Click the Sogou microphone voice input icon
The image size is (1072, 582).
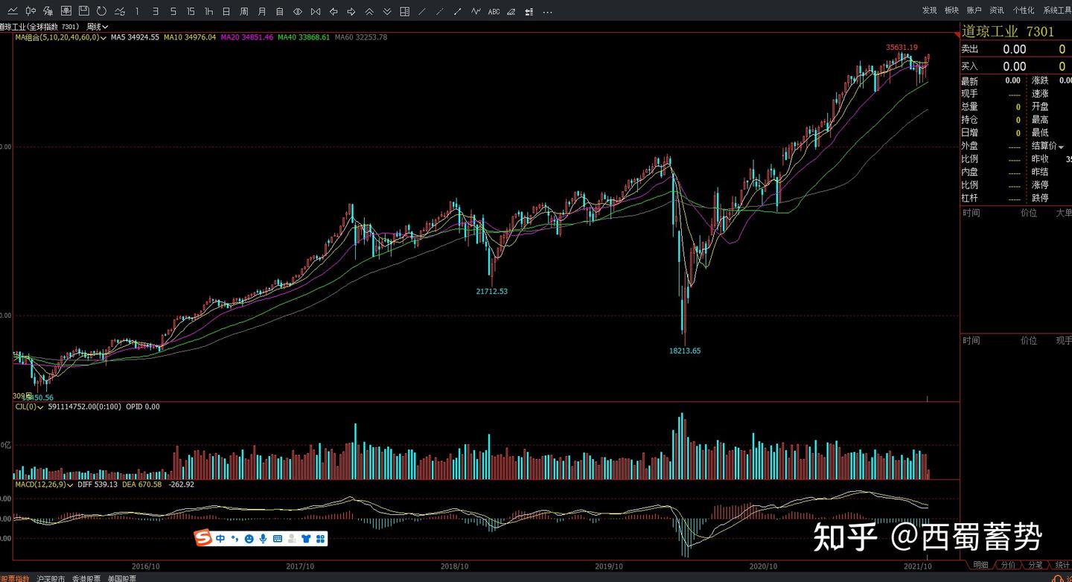click(263, 538)
